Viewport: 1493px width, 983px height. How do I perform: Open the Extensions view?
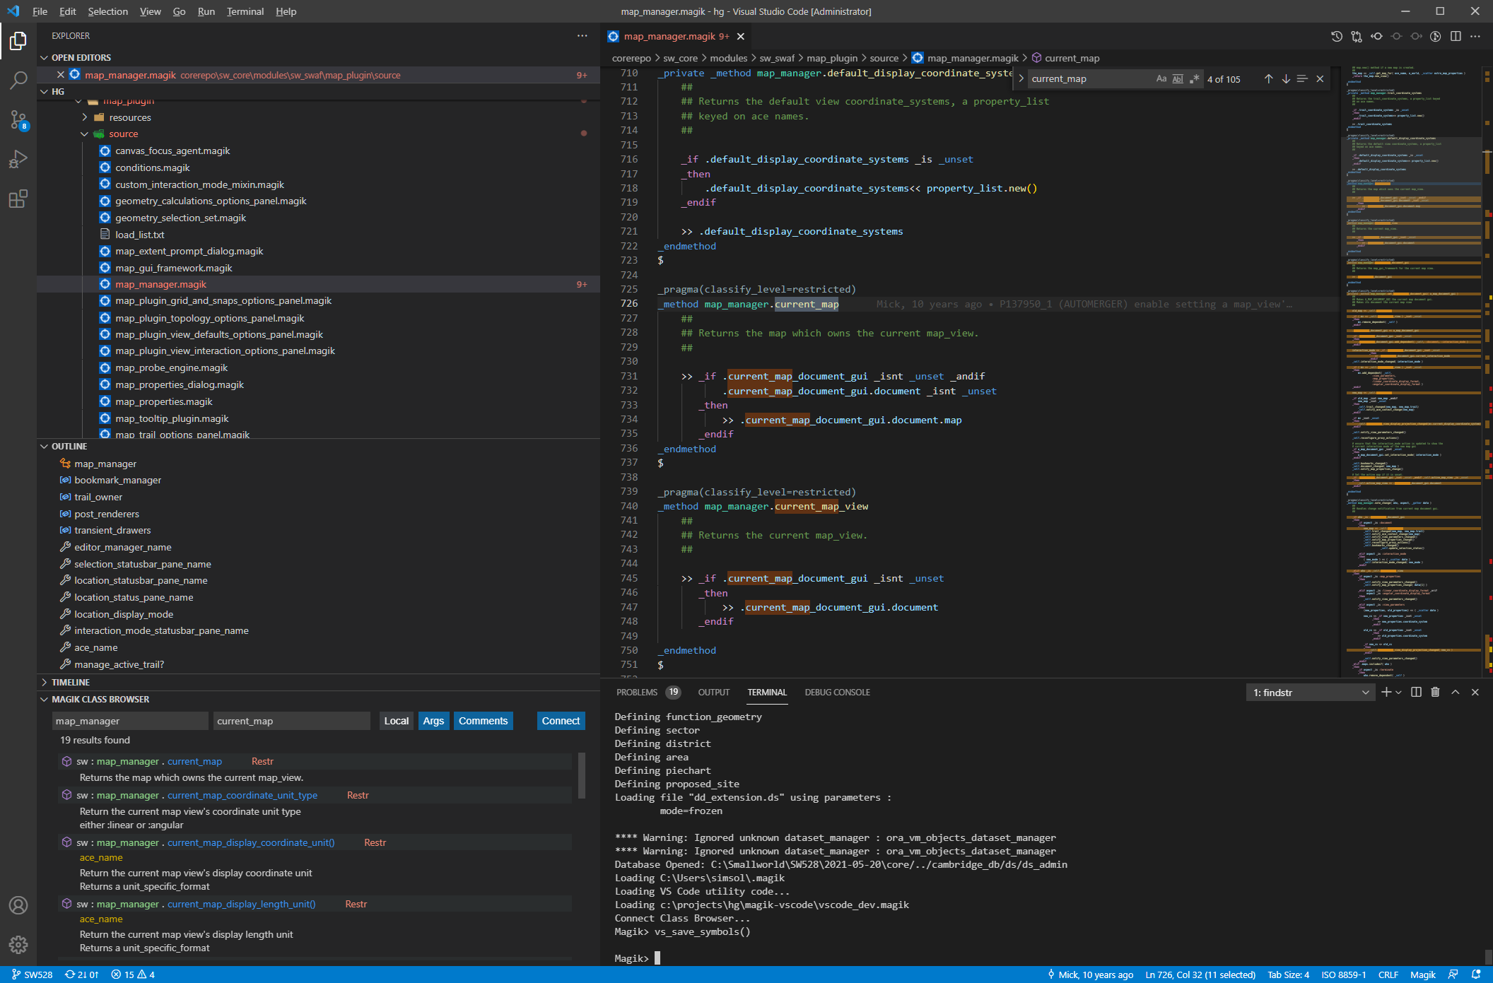click(x=18, y=199)
